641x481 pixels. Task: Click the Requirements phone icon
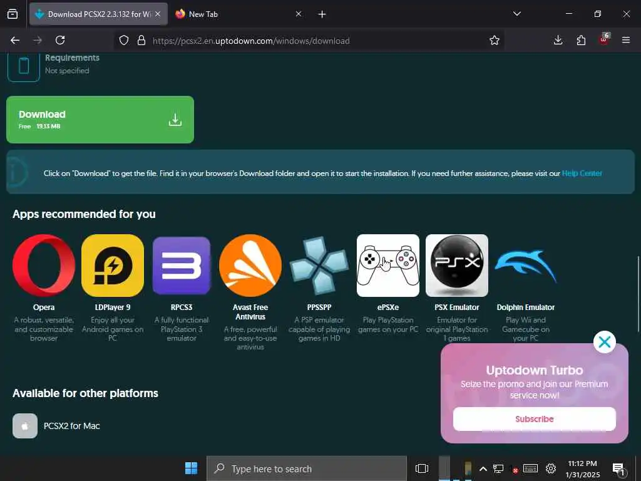pyautogui.click(x=24, y=65)
